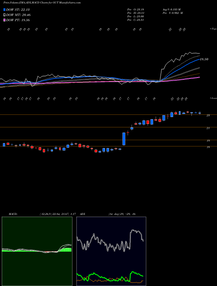Screen dimensions: 217x286
Task: Click the 23 price axis label
Action: [x=208, y=115]
